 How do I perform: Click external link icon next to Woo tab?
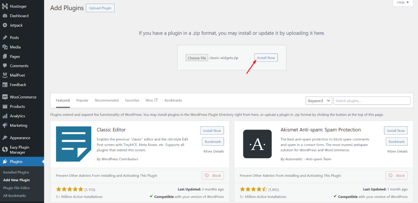pos(156,100)
